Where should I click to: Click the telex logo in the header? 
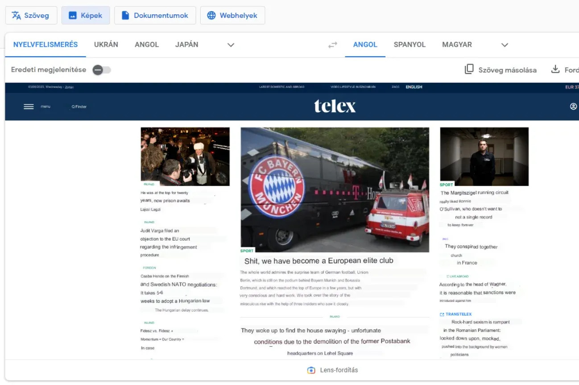click(x=335, y=106)
